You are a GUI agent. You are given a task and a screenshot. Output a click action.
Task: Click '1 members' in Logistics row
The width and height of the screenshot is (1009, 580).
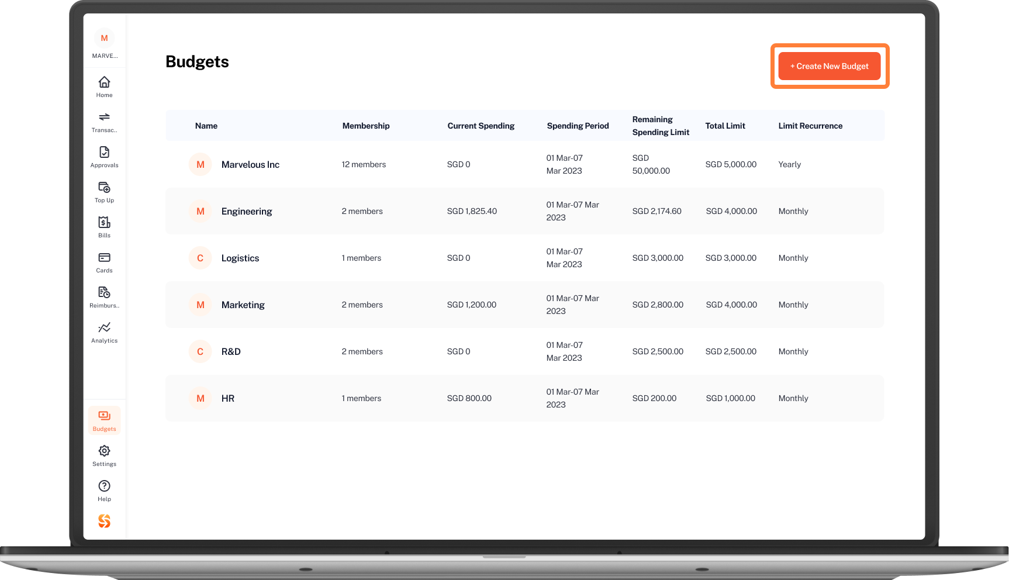coord(361,258)
